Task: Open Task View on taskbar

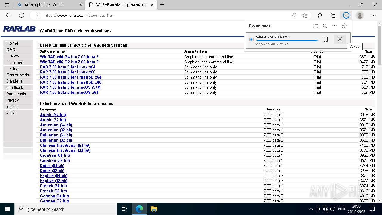Action: 124,209
